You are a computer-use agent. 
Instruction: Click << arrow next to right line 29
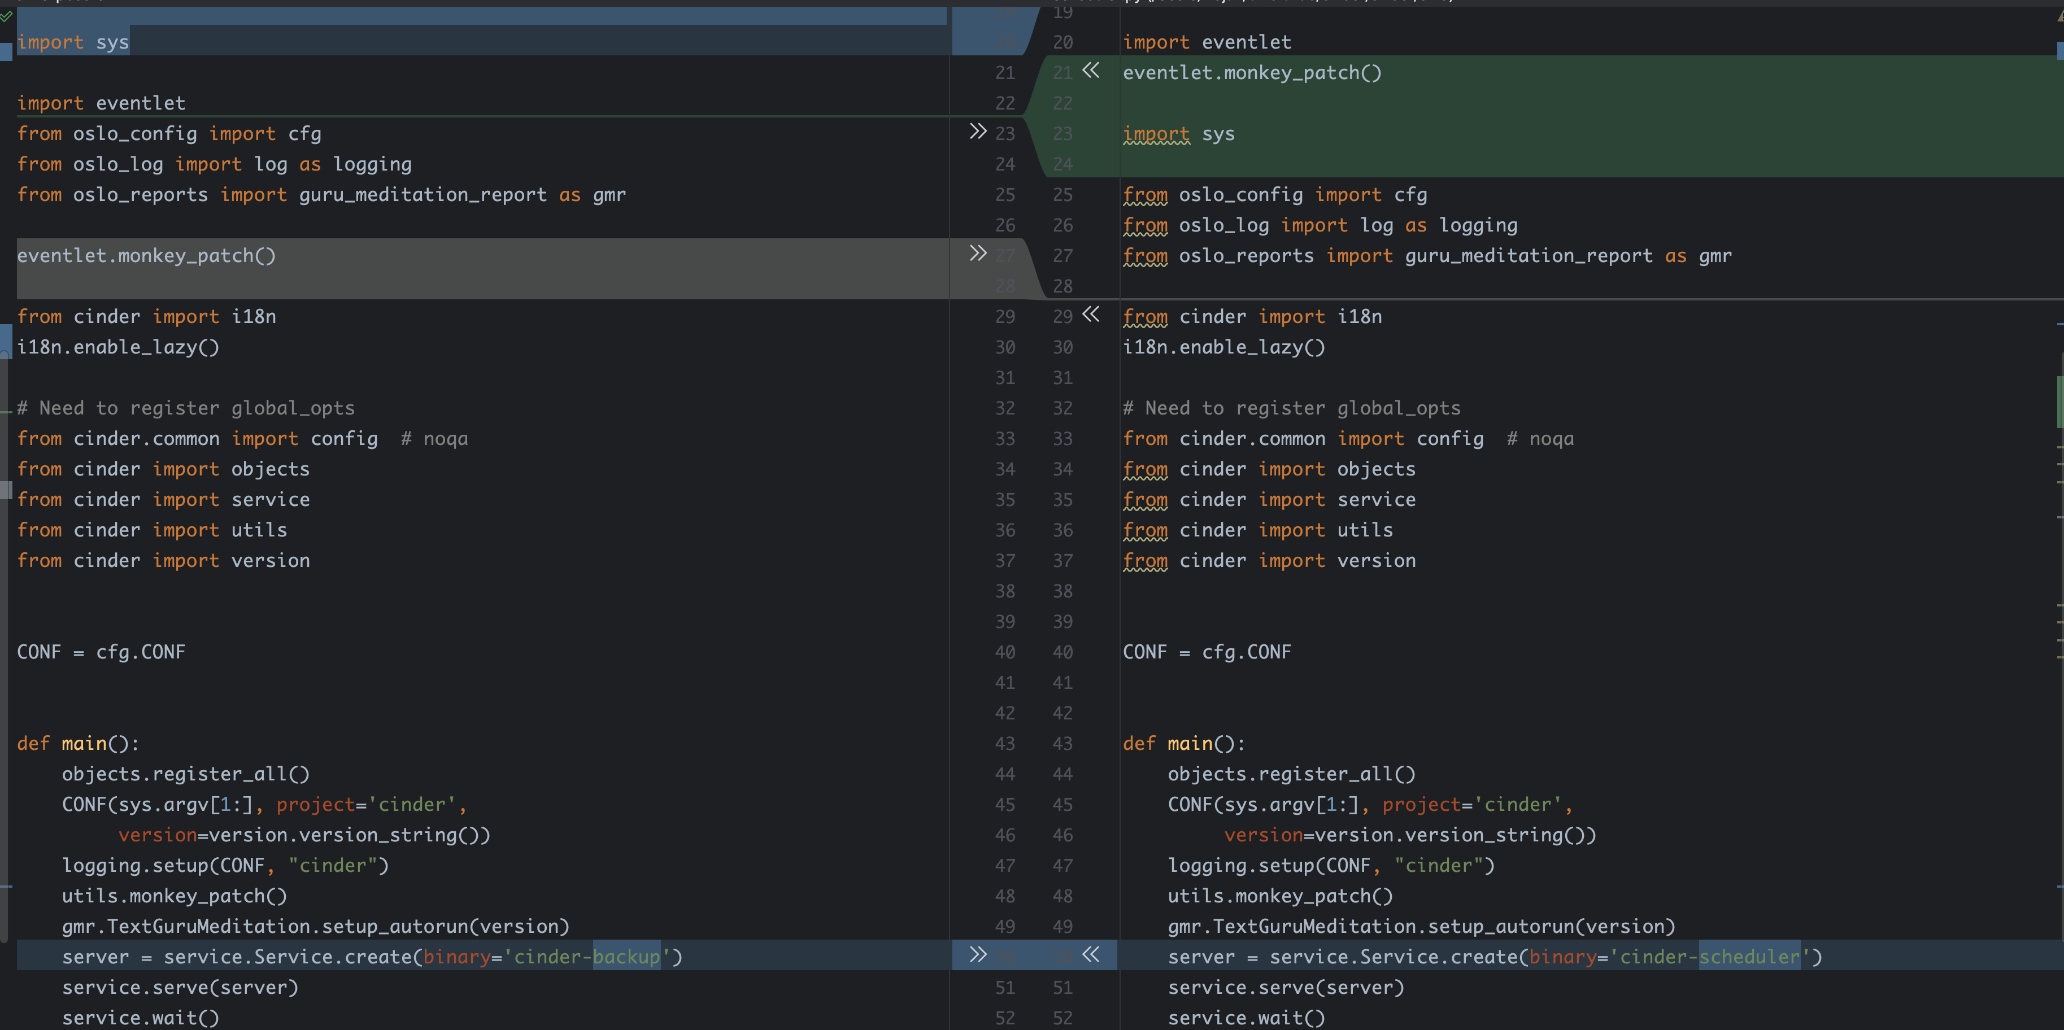pos(1091,315)
